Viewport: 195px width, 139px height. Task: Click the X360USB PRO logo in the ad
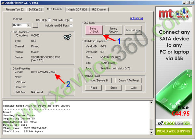[x=174, y=123]
